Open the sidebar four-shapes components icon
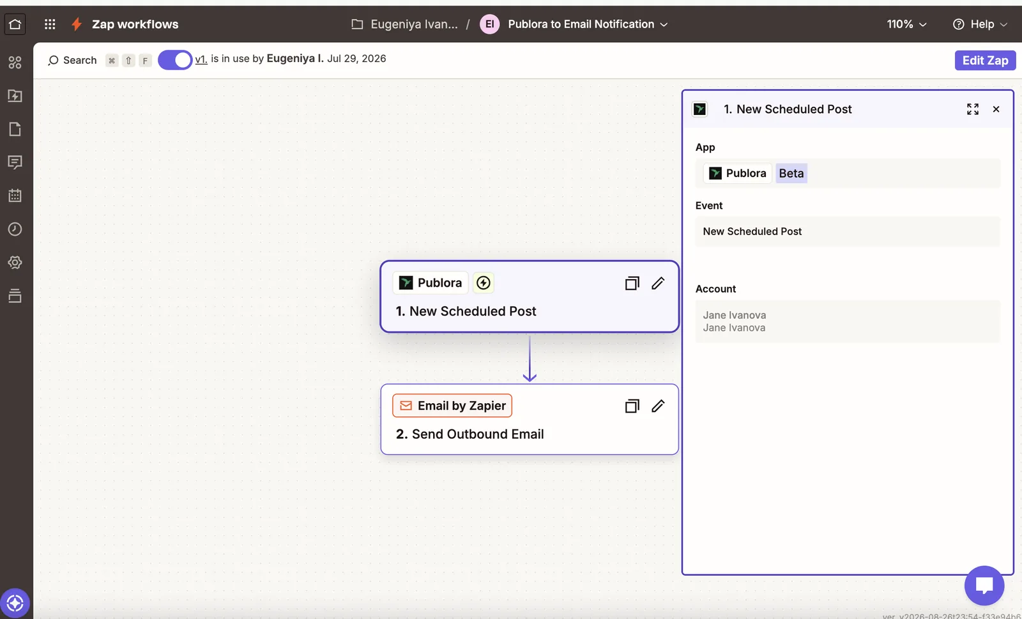Viewport: 1022px width, 619px height. pyautogui.click(x=15, y=62)
